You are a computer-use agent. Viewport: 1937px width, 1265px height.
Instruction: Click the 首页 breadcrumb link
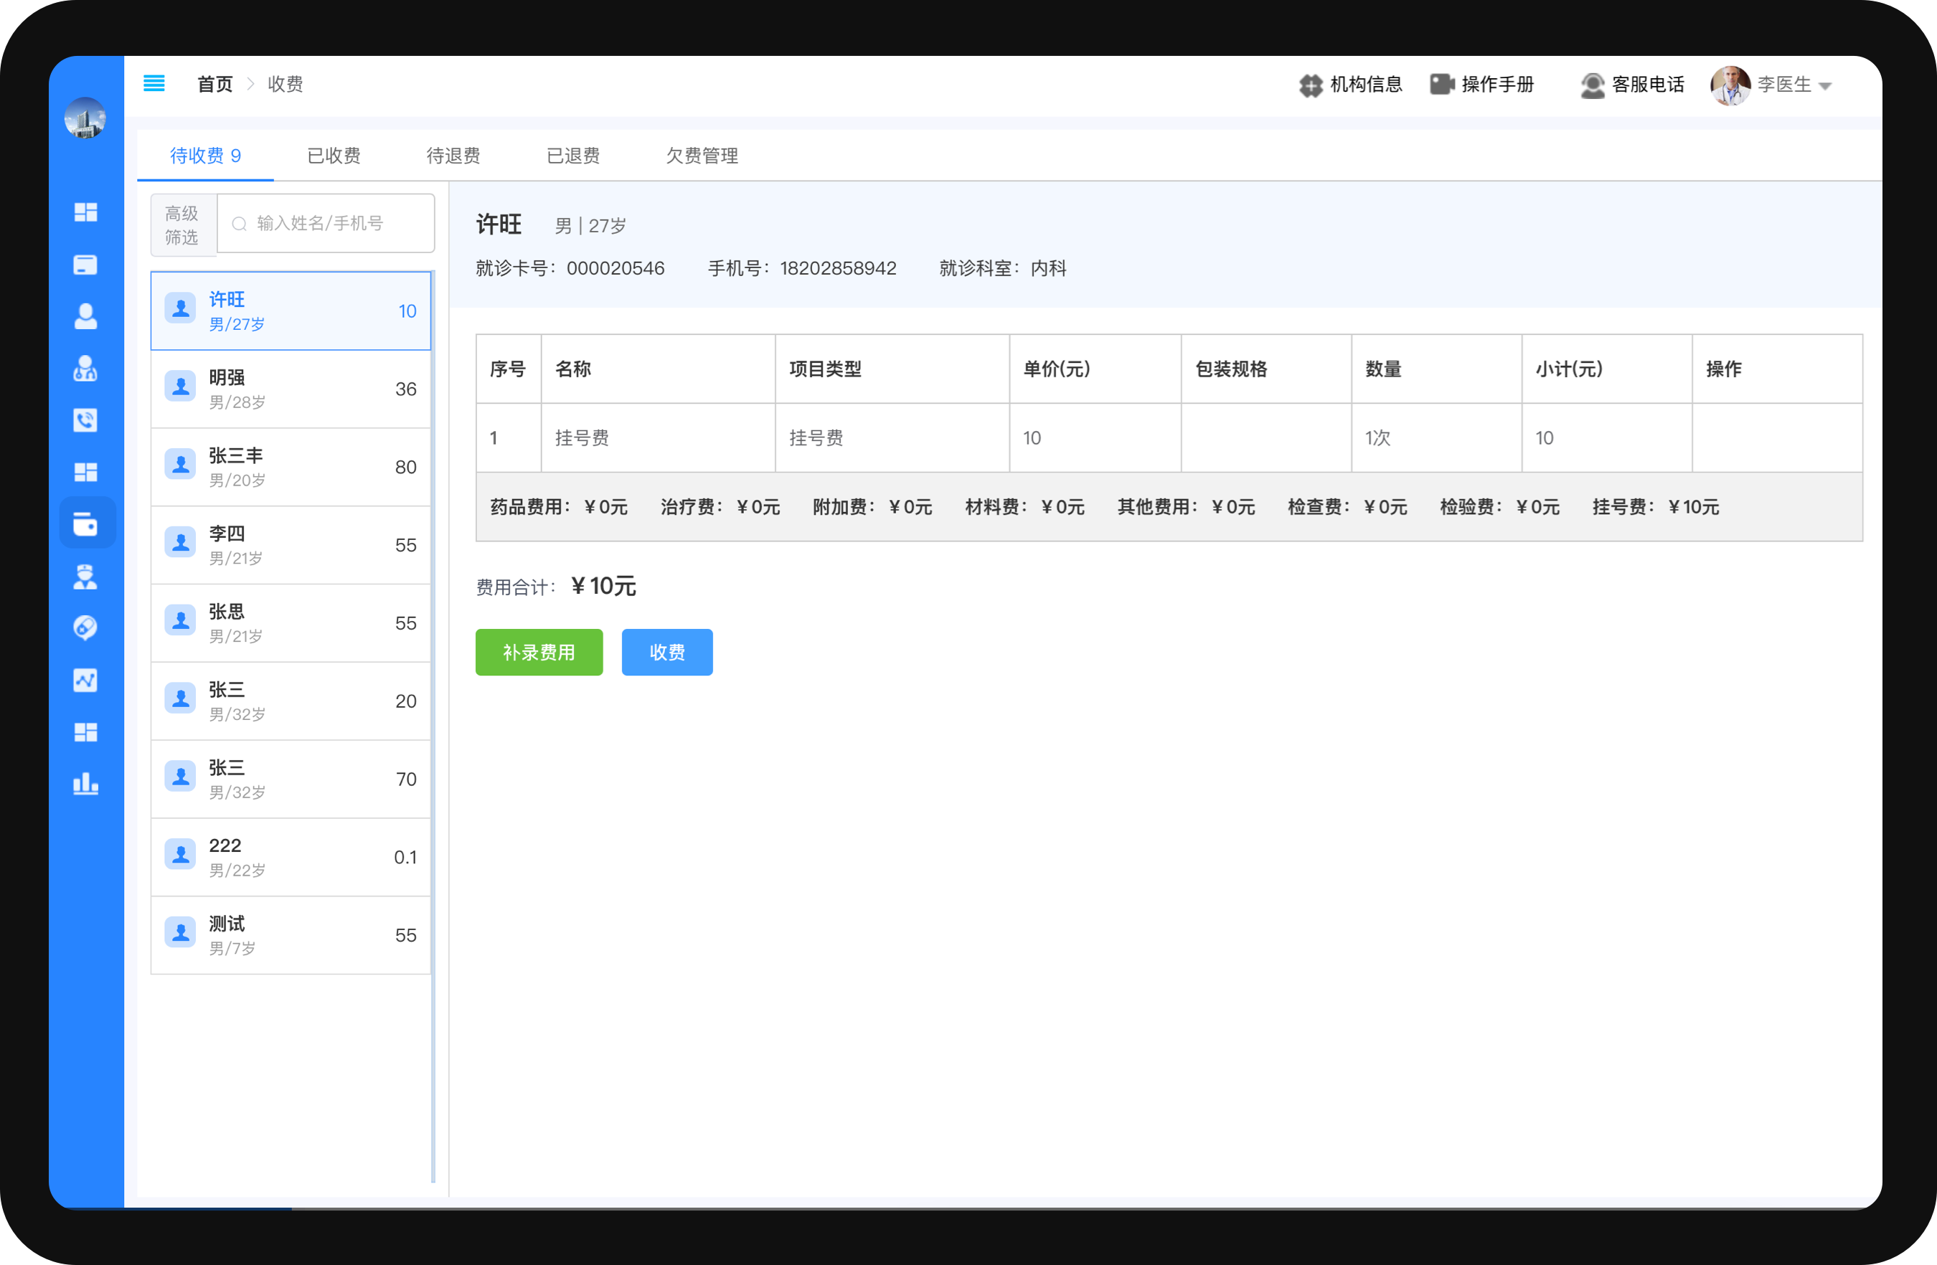click(215, 85)
